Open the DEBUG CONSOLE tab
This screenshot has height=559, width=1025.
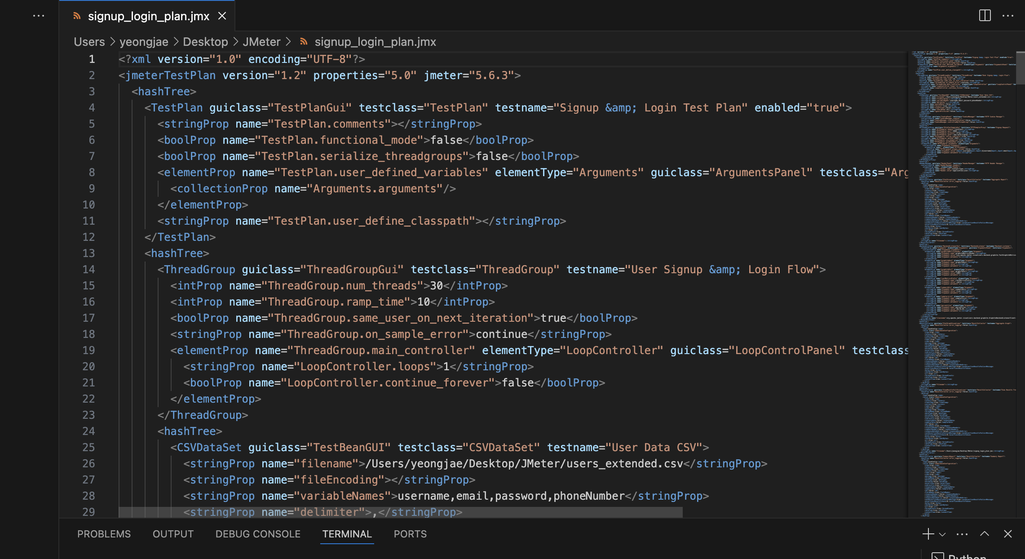258,534
